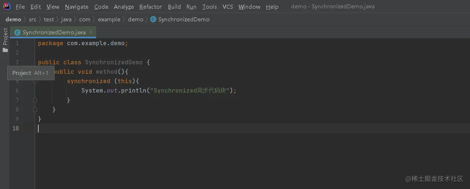The width and height of the screenshot is (470, 189).
Task: Switch to the SynchronizedDemo.java editor tab
Action: point(54,33)
